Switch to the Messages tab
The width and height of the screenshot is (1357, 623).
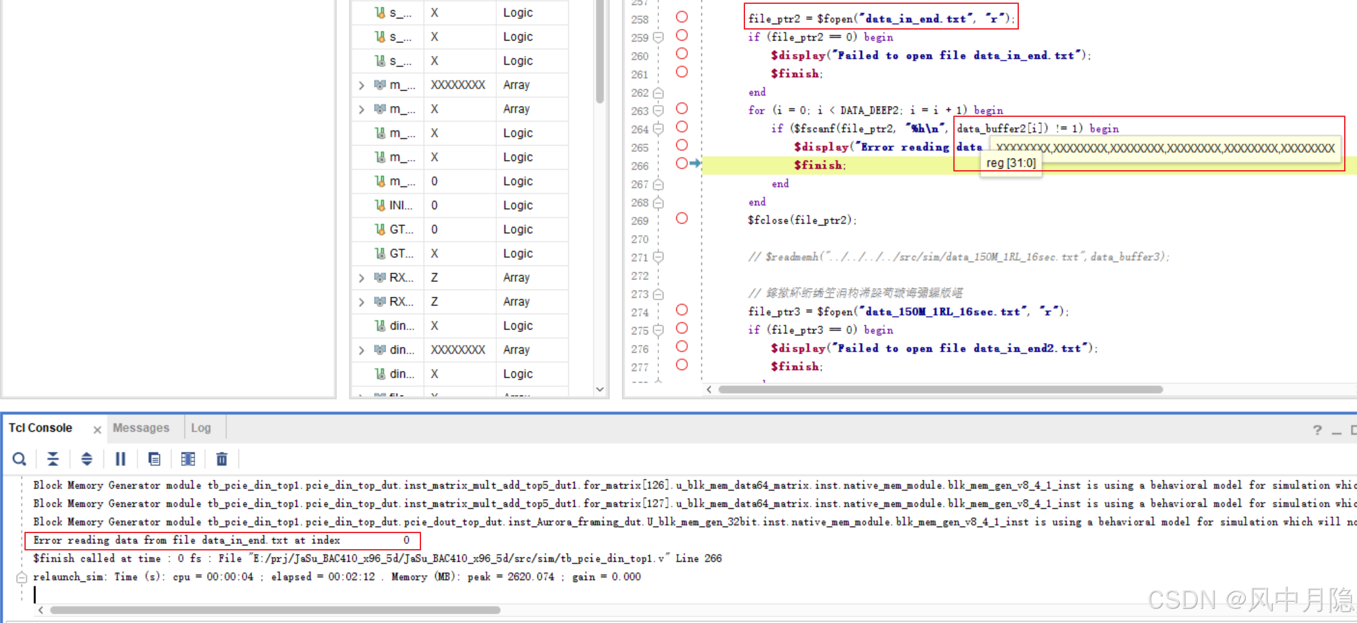(140, 427)
